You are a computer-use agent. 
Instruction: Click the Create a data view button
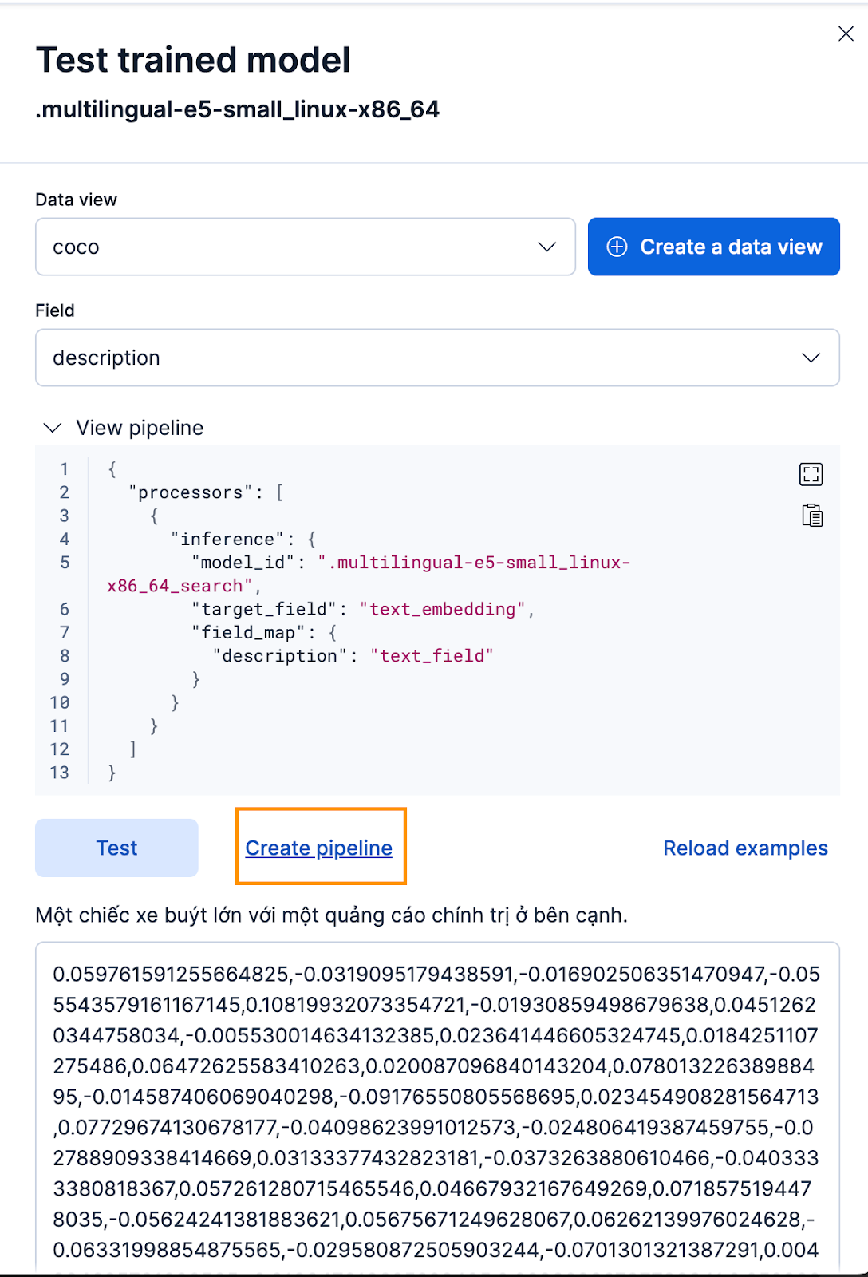[714, 247]
